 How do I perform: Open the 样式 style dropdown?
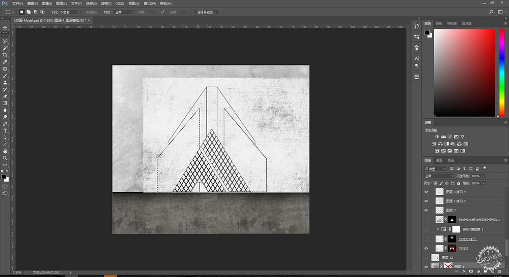coord(124,12)
